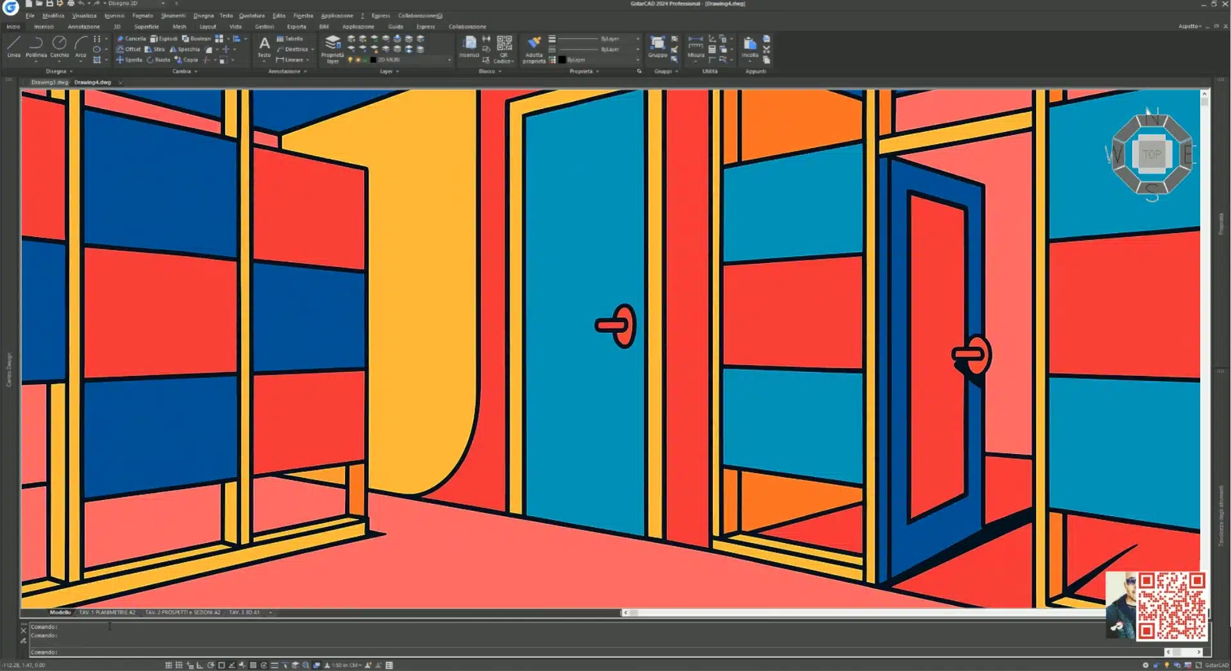Open the Aspetto dropdown
The height and width of the screenshot is (671, 1231).
1189,26
